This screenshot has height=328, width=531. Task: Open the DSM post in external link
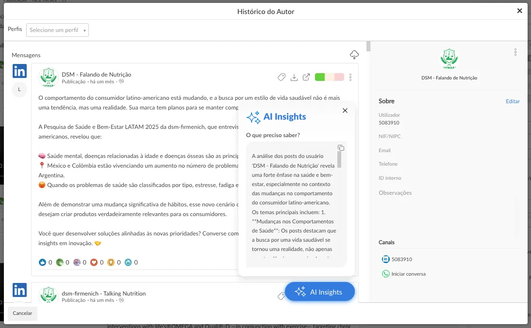tap(306, 78)
